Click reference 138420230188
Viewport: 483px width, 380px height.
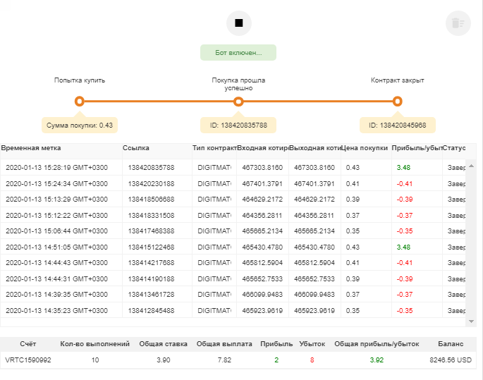(x=151, y=183)
